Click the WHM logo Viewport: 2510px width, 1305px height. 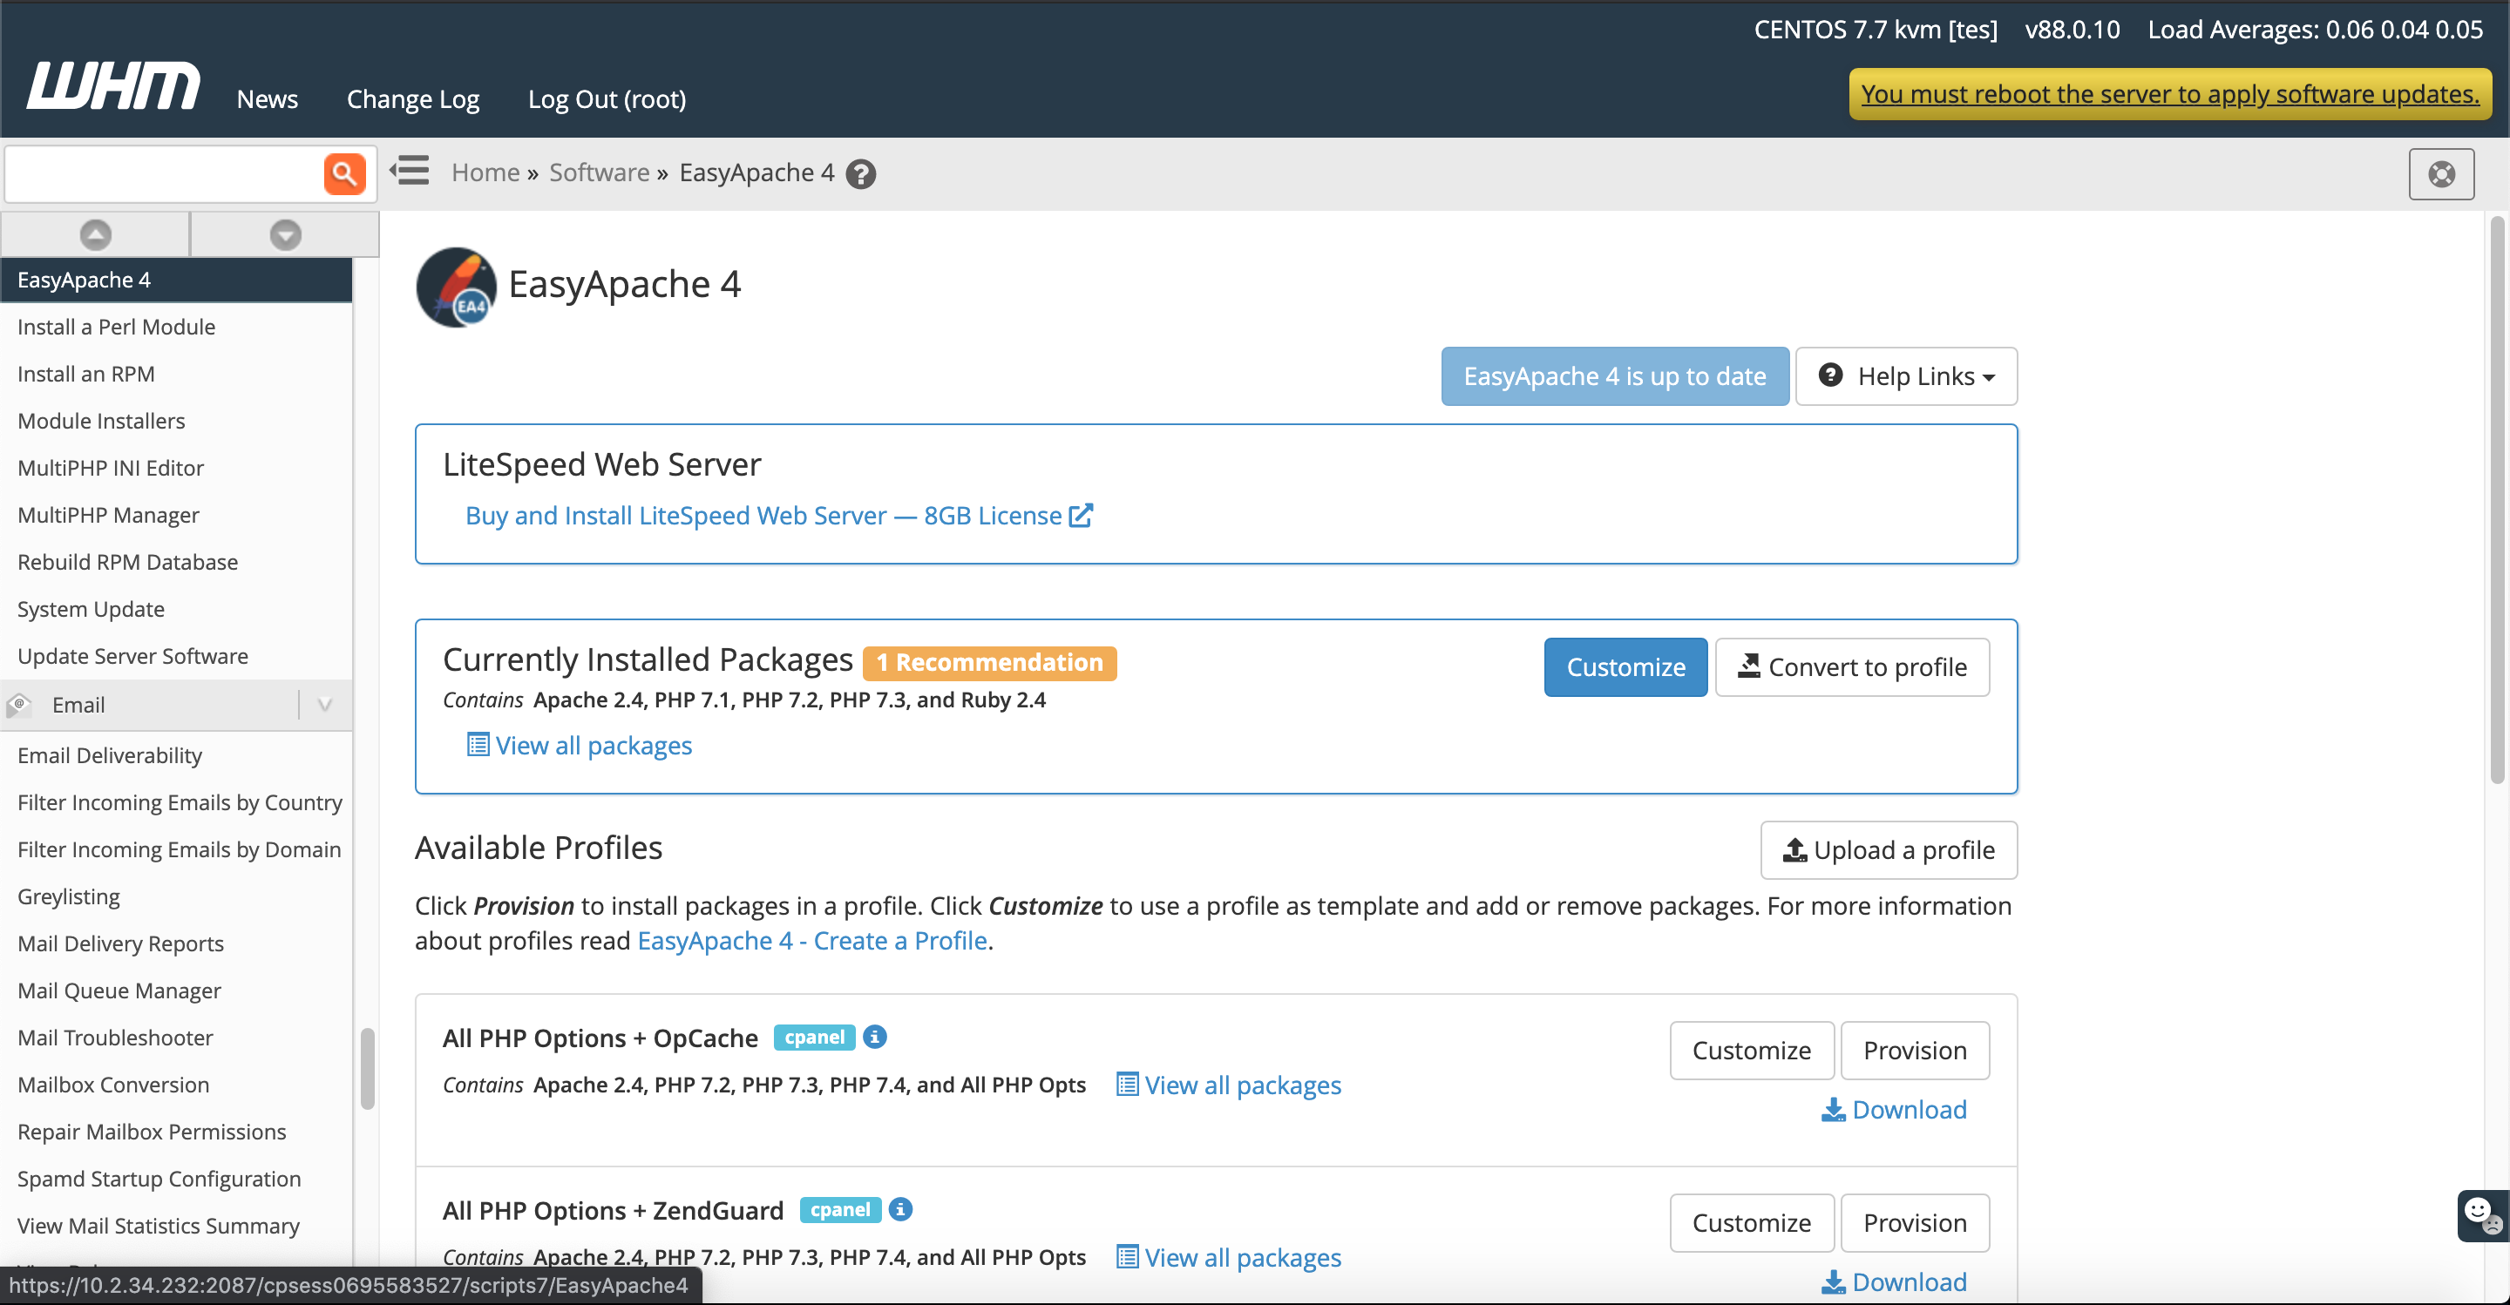113,85
